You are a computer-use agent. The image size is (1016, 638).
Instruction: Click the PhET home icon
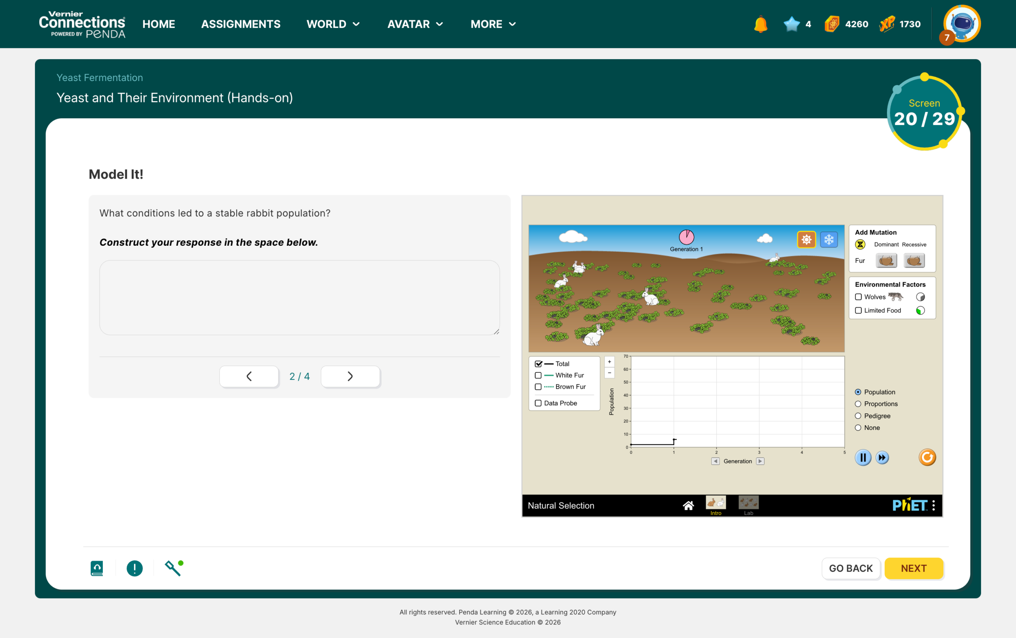[x=688, y=505]
